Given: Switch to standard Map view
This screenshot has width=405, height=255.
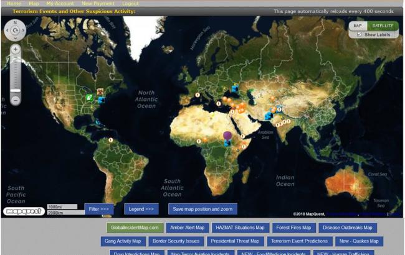Looking at the screenshot, I should [x=358, y=25].
